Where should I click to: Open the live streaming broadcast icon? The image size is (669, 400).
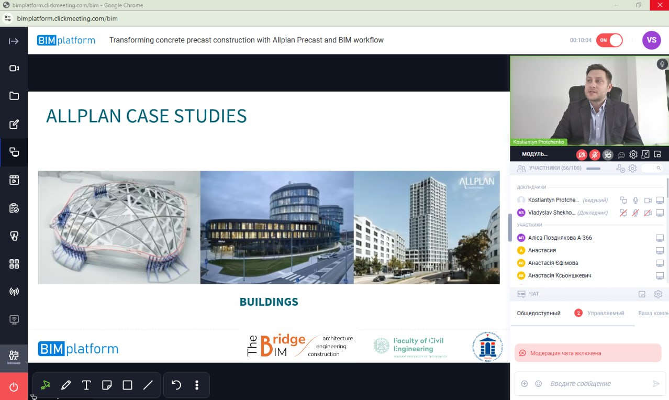(x=14, y=292)
